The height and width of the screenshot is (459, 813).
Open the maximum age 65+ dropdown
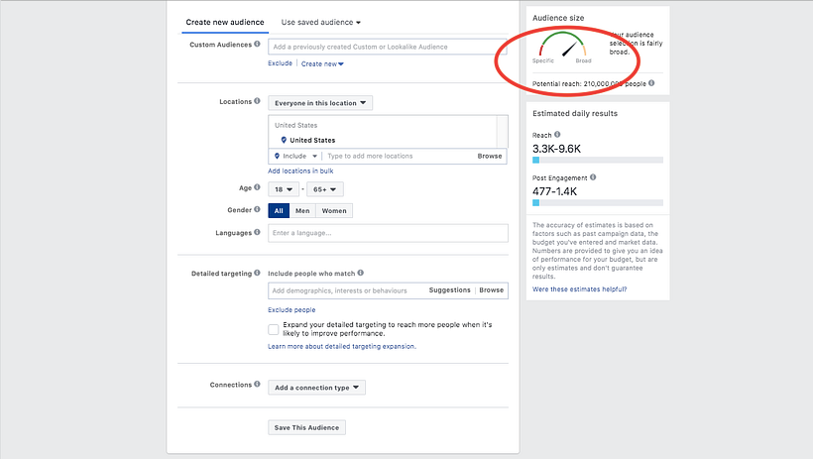point(324,189)
